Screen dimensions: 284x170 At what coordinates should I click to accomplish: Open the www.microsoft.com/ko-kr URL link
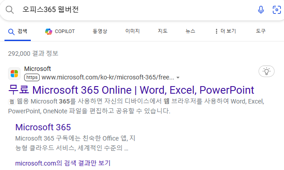[108, 78]
